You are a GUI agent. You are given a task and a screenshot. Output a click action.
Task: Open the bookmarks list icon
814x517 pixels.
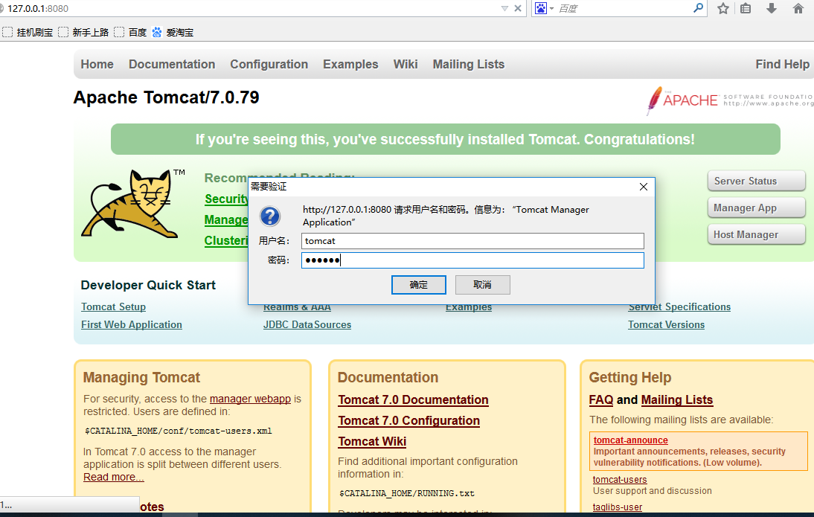(746, 8)
